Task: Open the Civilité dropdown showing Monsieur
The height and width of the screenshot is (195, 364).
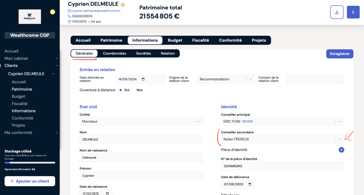Action: point(141,121)
